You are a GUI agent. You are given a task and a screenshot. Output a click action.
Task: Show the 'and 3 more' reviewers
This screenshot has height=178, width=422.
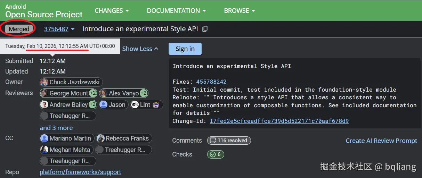tap(56, 128)
